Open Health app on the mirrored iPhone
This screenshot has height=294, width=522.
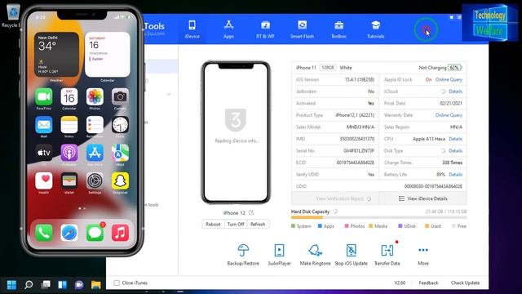(x=43, y=181)
